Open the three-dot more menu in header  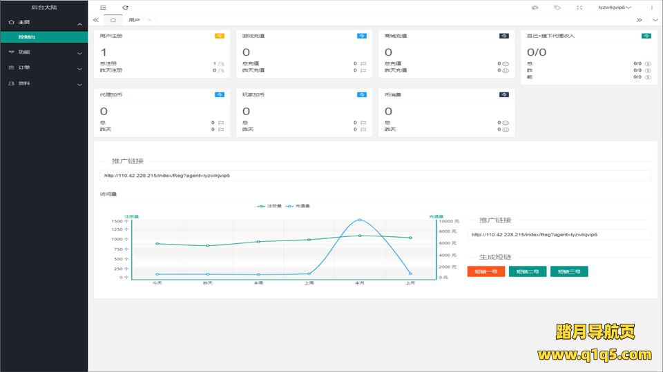[x=651, y=8]
